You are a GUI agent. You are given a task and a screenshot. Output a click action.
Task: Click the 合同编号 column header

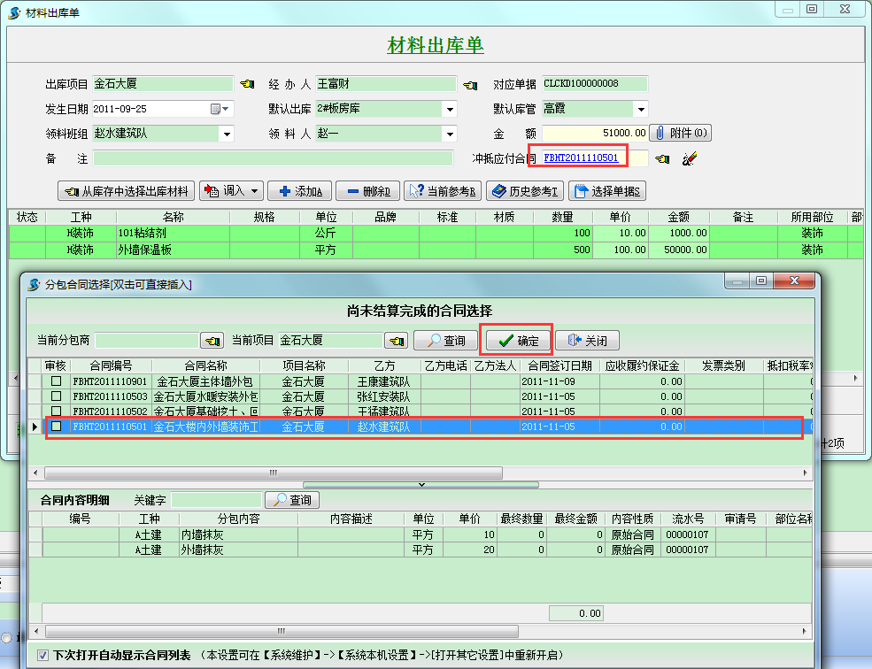[x=111, y=365]
